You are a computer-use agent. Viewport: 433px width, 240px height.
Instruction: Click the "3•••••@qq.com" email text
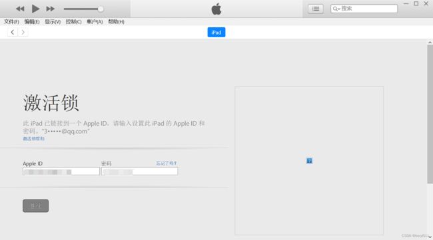(66, 132)
